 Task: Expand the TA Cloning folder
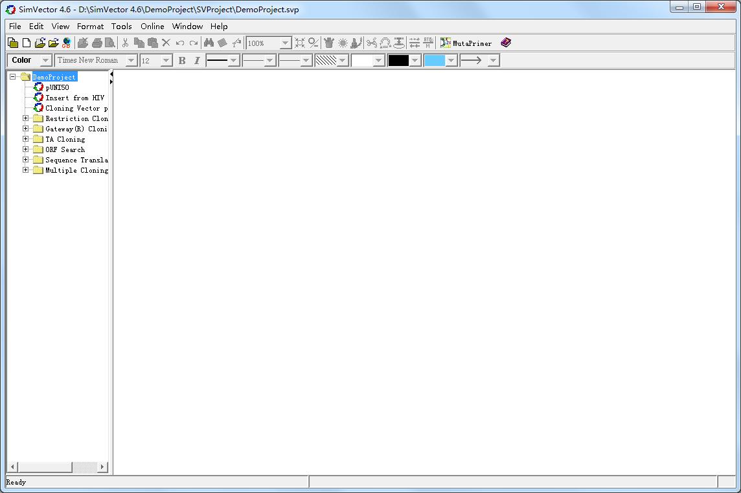[25, 139]
